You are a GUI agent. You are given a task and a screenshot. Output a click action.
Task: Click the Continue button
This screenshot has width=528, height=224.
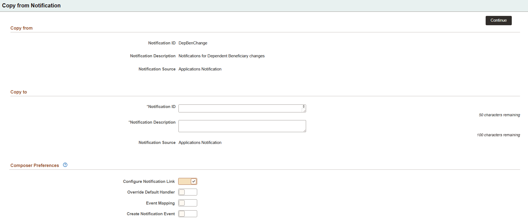498,21
